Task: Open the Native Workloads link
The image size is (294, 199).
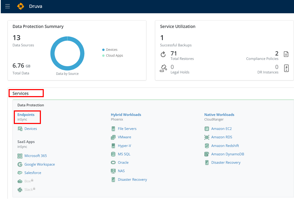Action: coord(219,115)
